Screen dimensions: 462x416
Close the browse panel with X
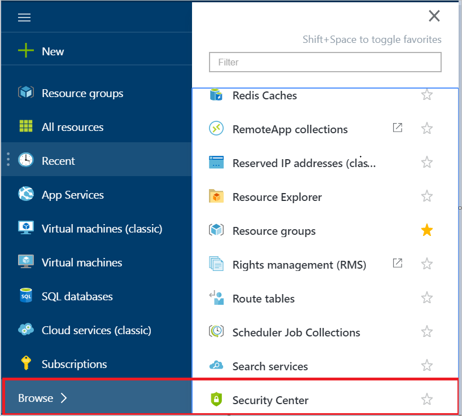pos(434,16)
